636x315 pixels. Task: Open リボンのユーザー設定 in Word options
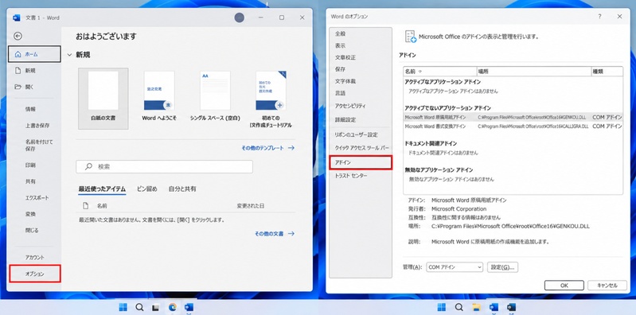(x=356, y=134)
